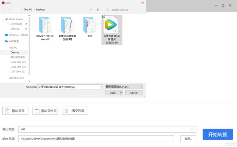Open the bottom USB Drive (E:) entry
The width and height of the screenshot is (237, 147).
[x=16, y=78]
